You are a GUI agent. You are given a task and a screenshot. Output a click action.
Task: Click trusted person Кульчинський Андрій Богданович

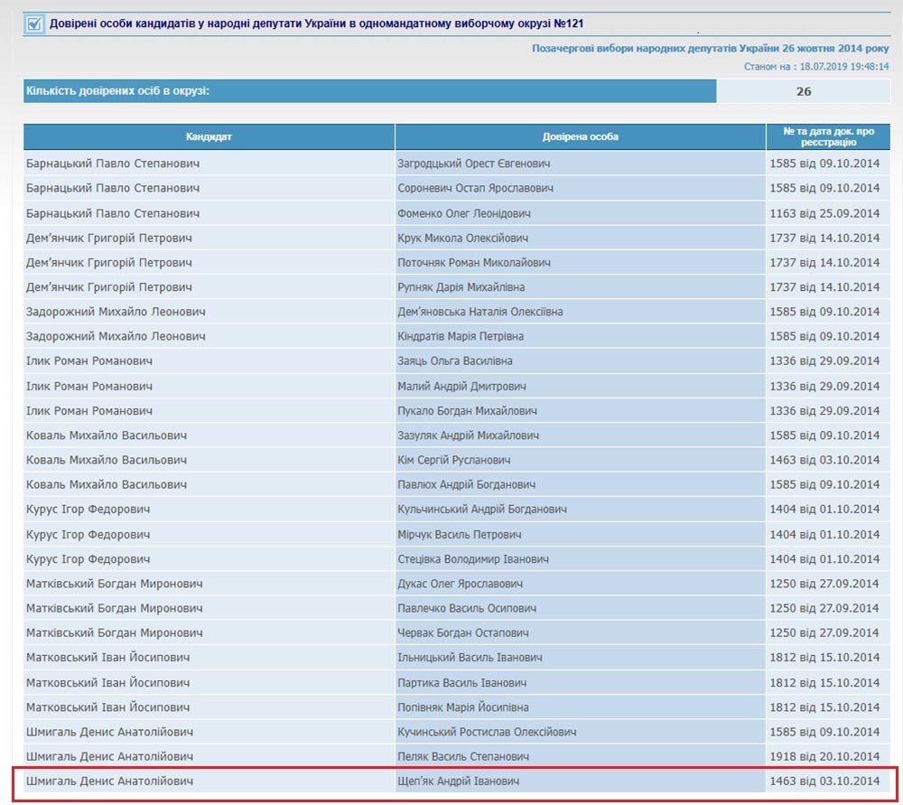[482, 510]
